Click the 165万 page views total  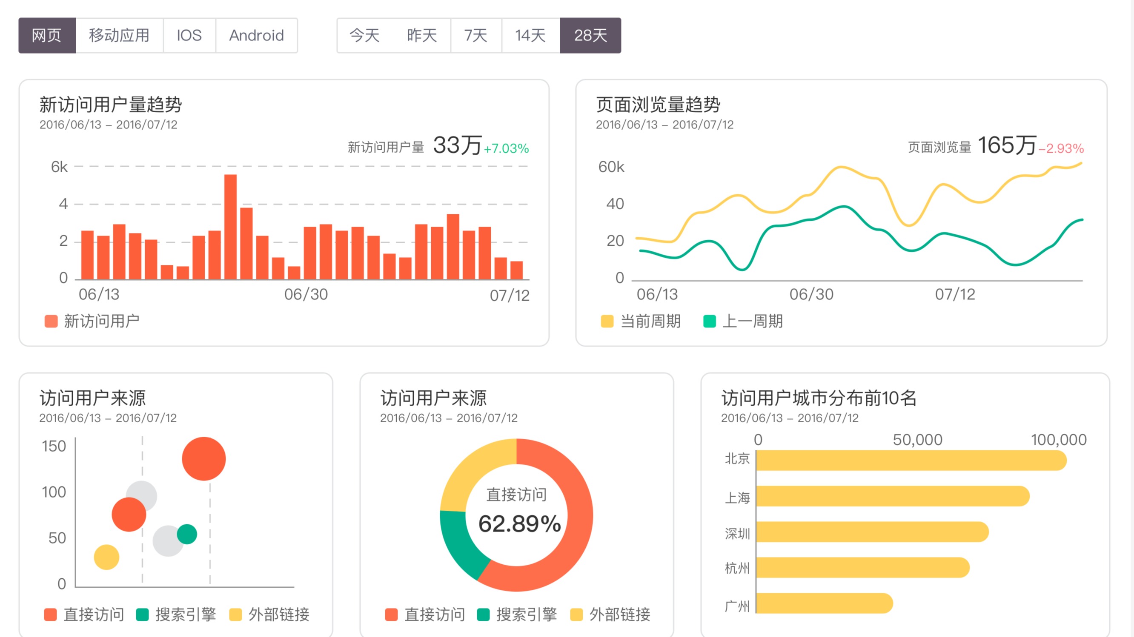(x=1007, y=145)
